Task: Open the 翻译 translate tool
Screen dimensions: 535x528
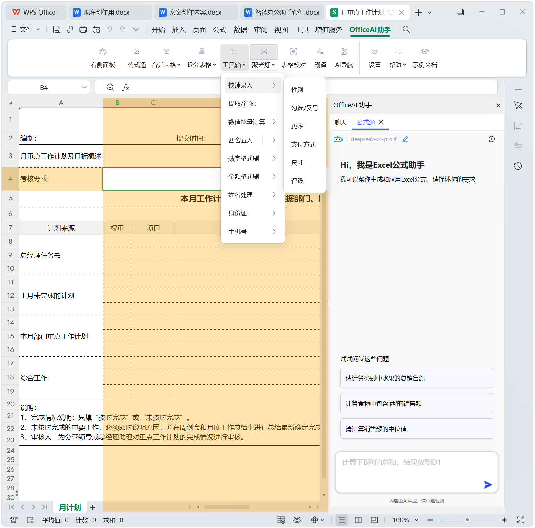Action: [x=320, y=58]
